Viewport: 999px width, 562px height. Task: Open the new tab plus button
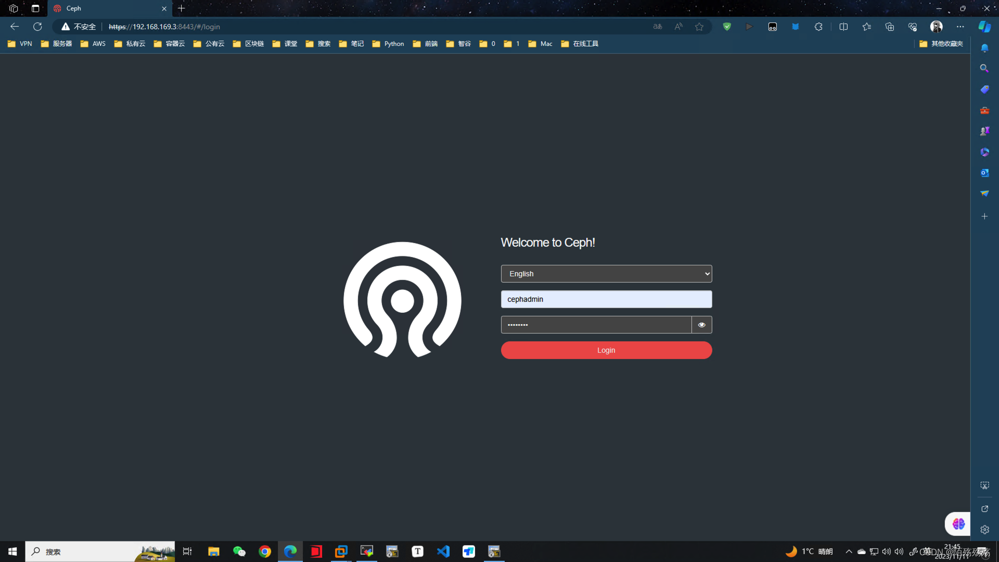pyautogui.click(x=181, y=8)
